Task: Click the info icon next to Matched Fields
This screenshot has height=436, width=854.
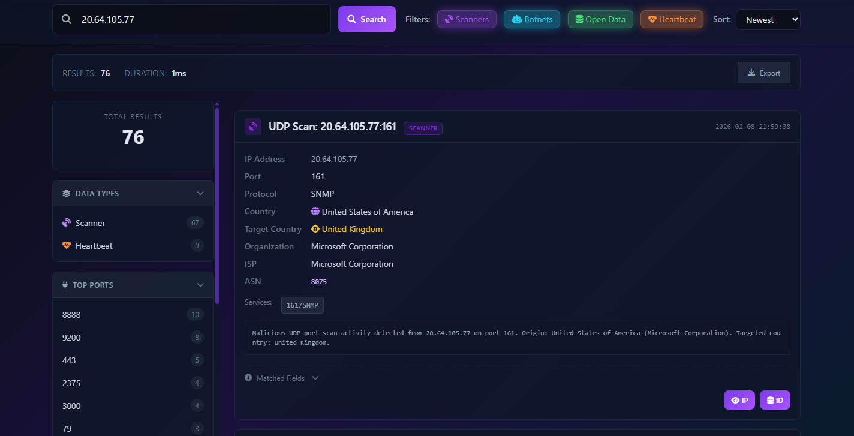Action: pyautogui.click(x=248, y=378)
